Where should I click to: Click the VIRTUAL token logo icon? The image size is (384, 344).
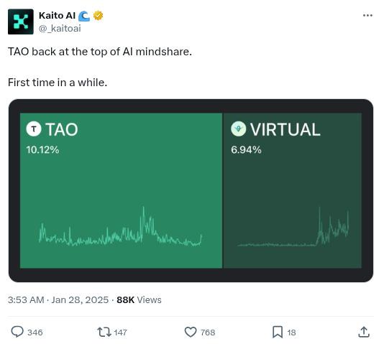pyautogui.click(x=238, y=129)
